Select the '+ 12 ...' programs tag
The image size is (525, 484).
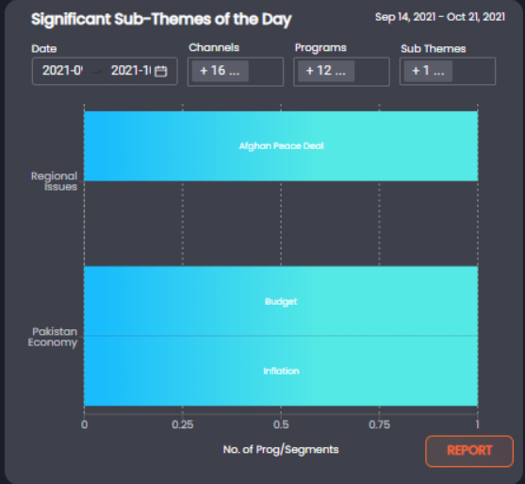click(326, 71)
